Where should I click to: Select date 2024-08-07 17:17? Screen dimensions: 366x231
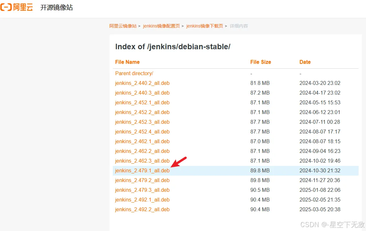tap(320, 132)
